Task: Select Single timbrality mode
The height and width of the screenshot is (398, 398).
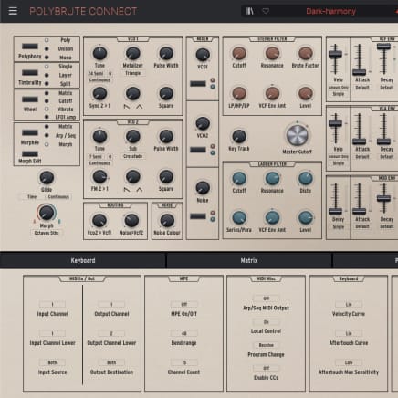Action: [x=47, y=67]
